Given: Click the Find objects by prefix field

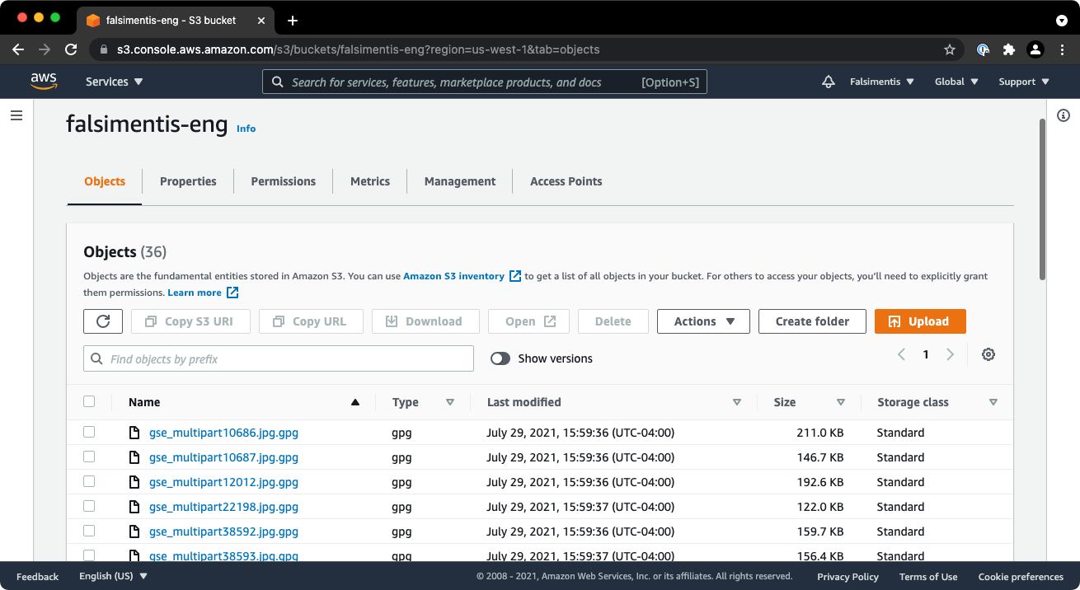Looking at the screenshot, I should point(279,358).
